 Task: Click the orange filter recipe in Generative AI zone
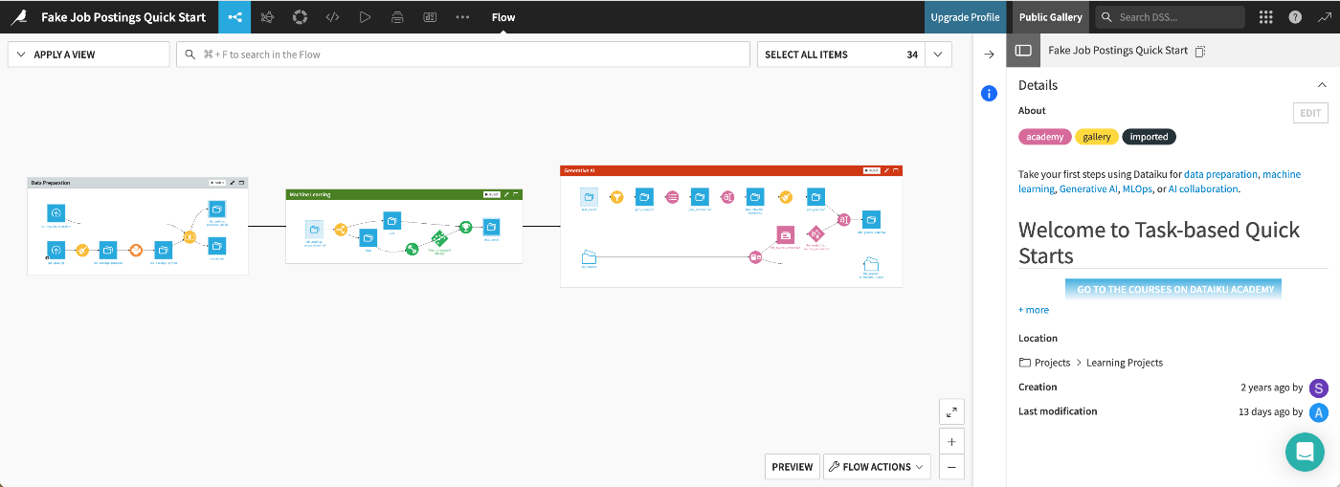(x=617, y=197)
